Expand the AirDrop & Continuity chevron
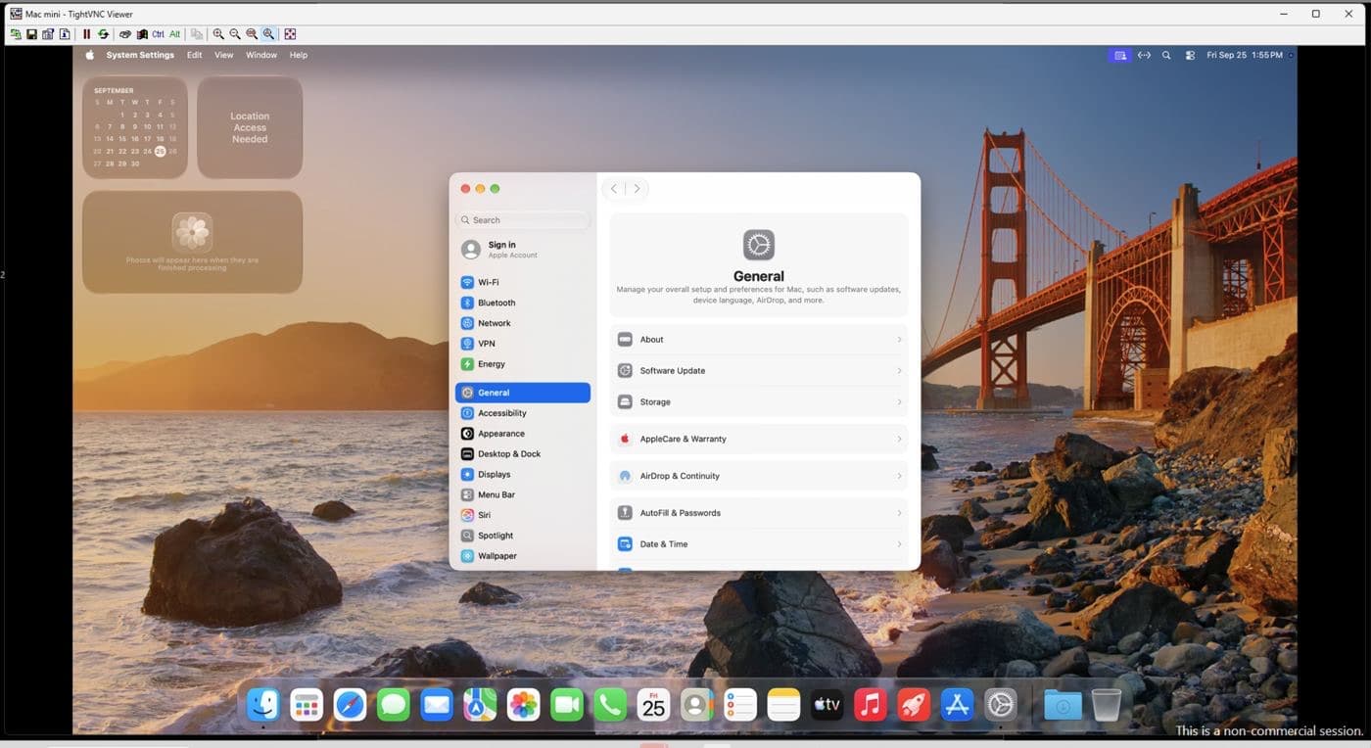The image size is (1371, 748). 899,476
